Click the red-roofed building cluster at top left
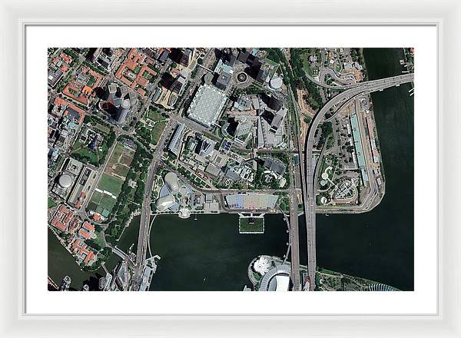 (137, 71)
